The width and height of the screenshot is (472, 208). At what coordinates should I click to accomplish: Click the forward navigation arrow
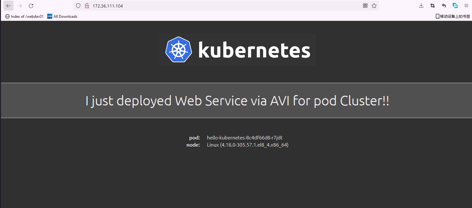pyautogui.click(x=20, y=6)
